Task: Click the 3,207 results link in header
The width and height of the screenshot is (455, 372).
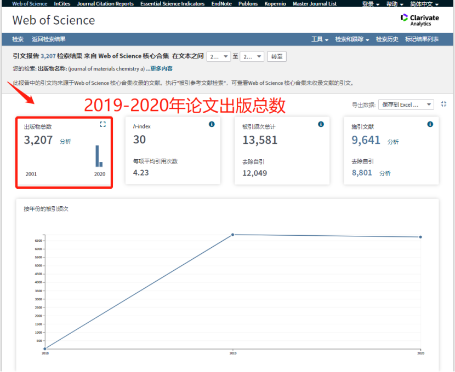Action: 48,56
